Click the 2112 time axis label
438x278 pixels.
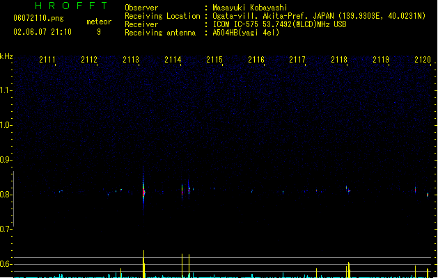[89, 60]
